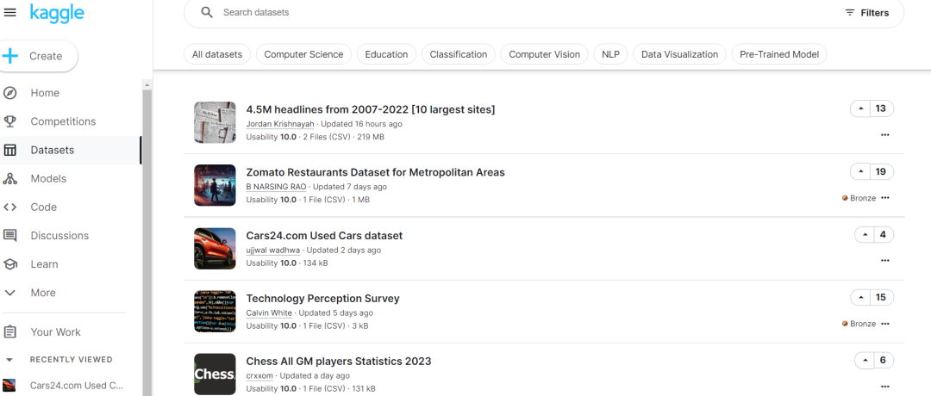Click the Learn graduation cap icon

(9, 263)
